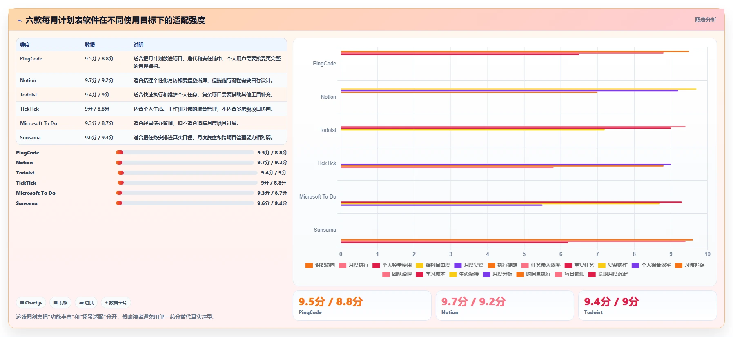Toggle 月度分析 legend entry
The image size is (733, 337).
tap(497, 274)
